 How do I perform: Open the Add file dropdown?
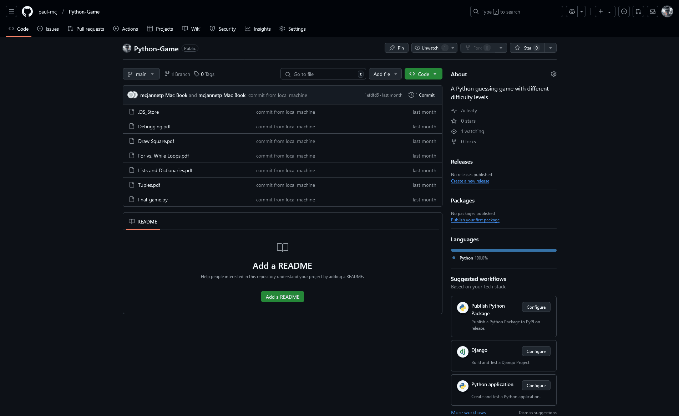[x=385, y=74]
